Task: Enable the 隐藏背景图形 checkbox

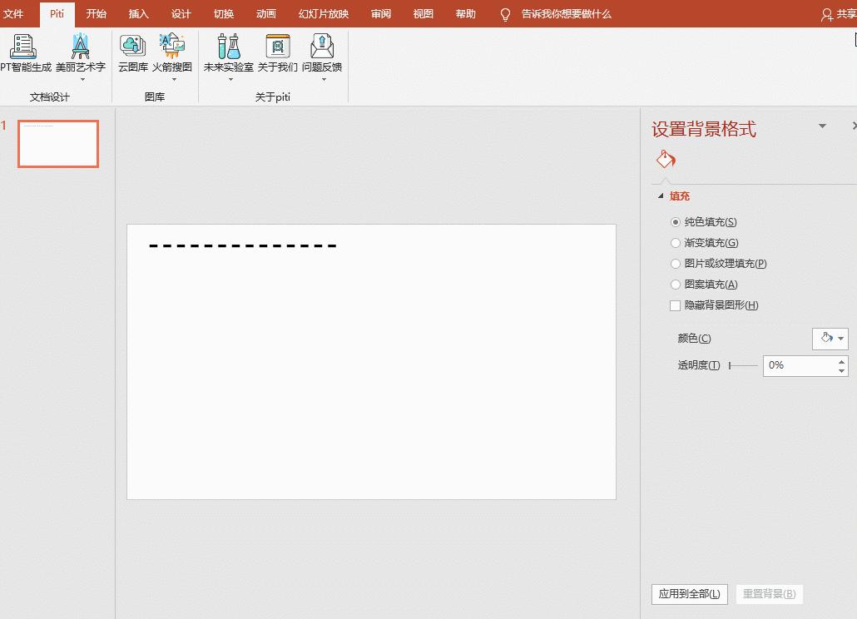Action: (675, 305)
